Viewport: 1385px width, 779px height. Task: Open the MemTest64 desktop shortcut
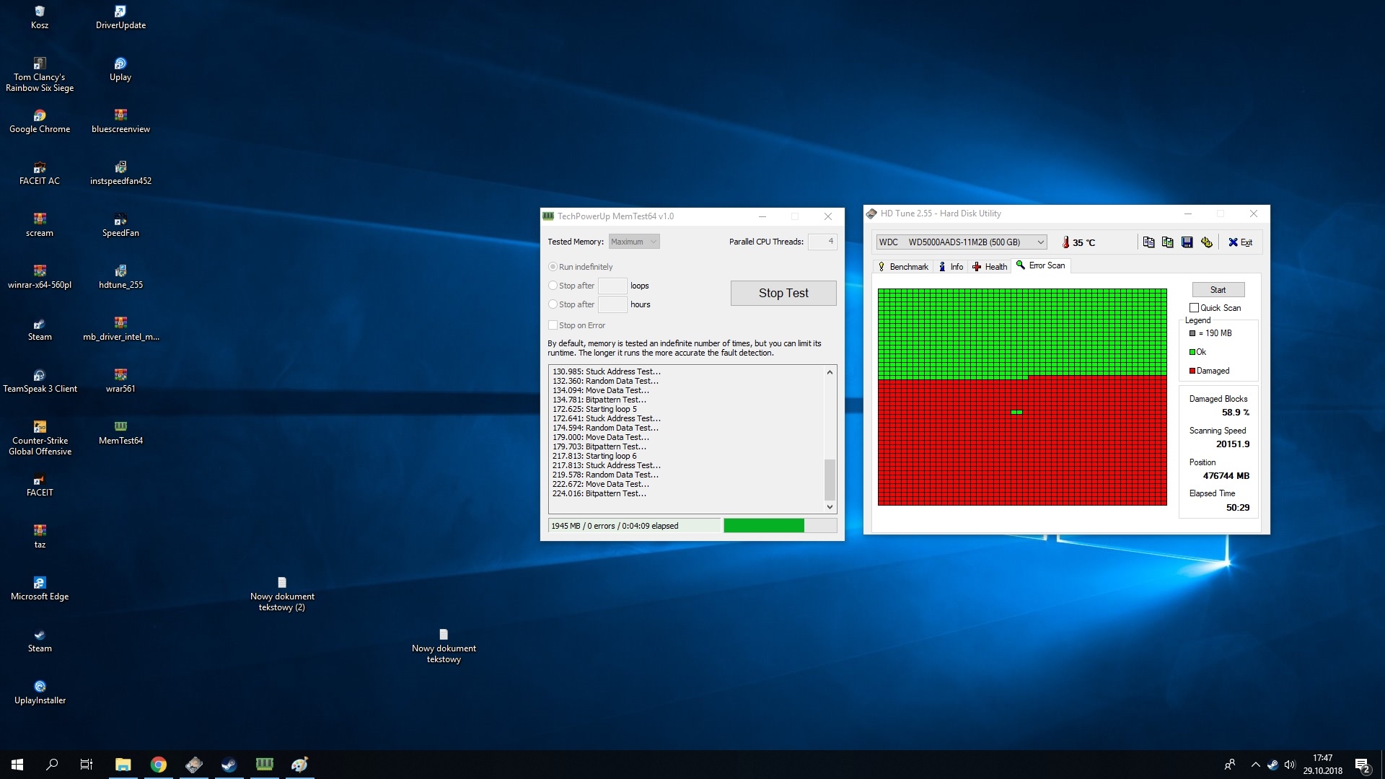120,433
